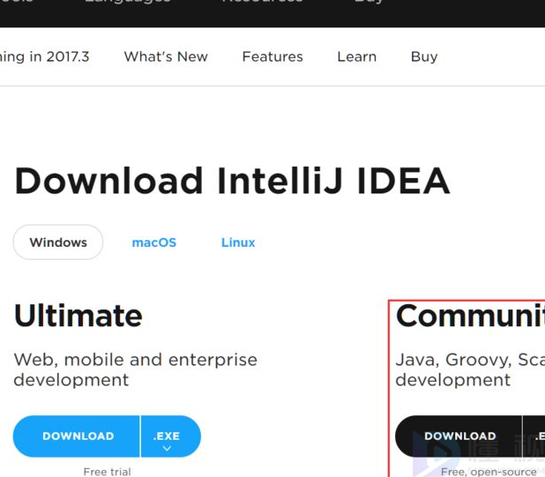Viewport: 545px width, 477px height.
Task: Click the Download IntelliJ IDEA heading
Action: (232, 181)
